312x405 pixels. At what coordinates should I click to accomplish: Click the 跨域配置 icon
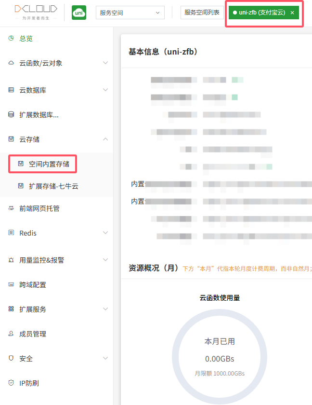(11, 284)
